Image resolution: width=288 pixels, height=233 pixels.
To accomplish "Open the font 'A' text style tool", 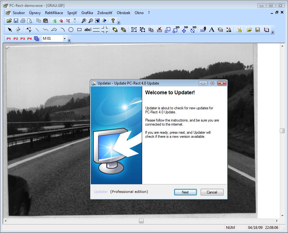I will 212,29.
